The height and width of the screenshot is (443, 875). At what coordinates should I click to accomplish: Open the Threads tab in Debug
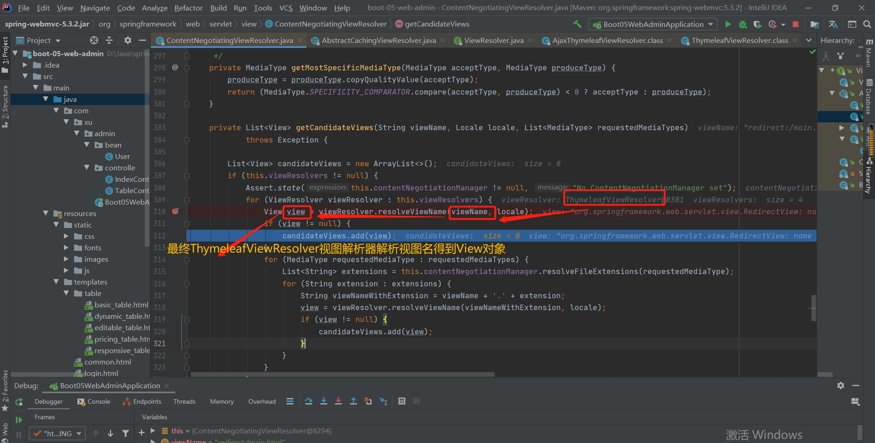[x=184, y=401]
